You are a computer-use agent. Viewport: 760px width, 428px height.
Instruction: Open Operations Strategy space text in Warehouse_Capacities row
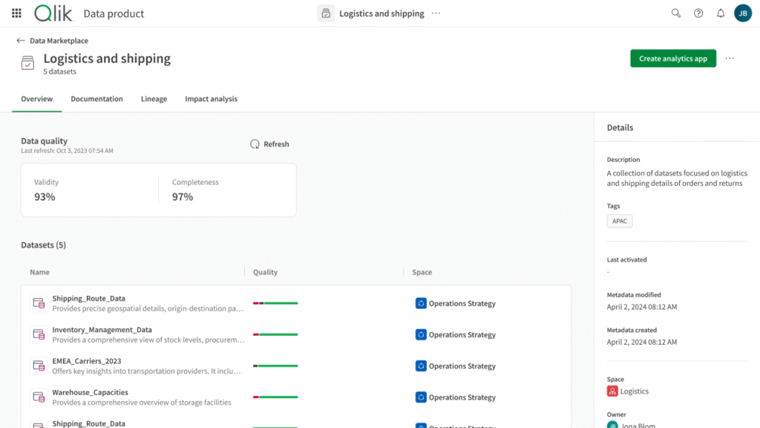[x=462, y=398]
